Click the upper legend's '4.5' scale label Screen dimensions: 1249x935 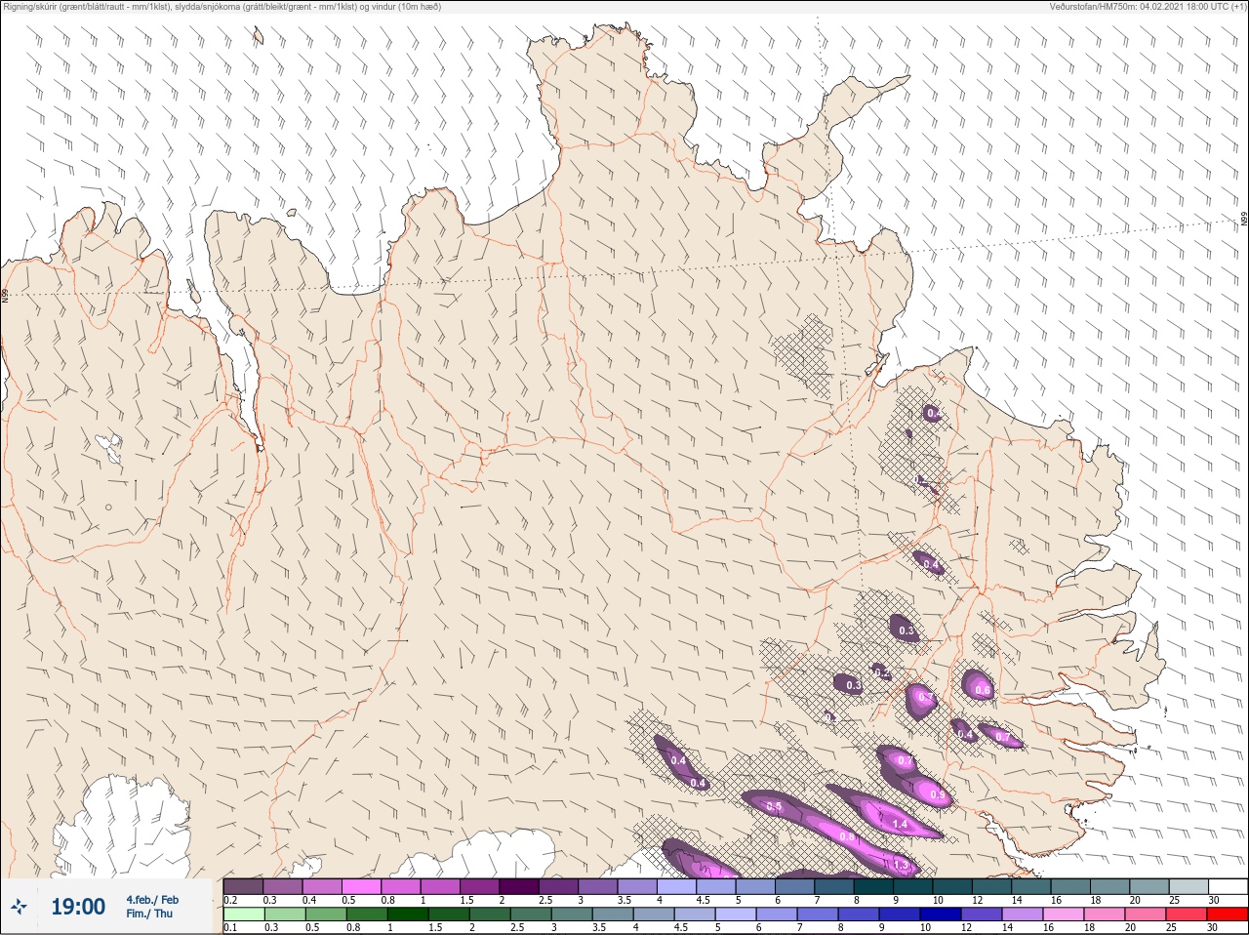tap(702, 900)
